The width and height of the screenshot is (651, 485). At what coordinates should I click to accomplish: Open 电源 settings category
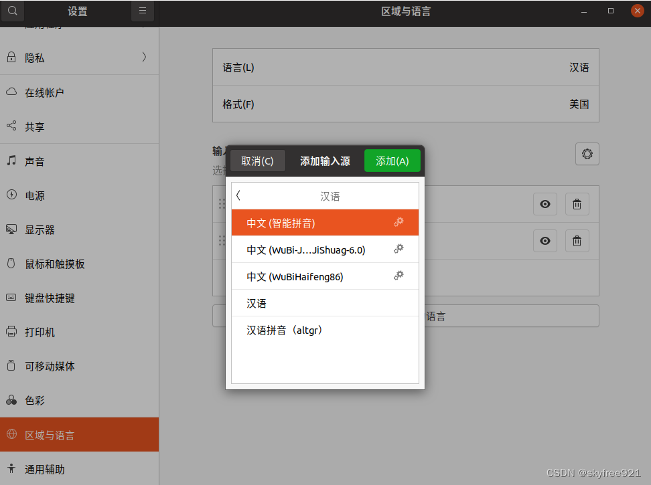coord(79,195)
